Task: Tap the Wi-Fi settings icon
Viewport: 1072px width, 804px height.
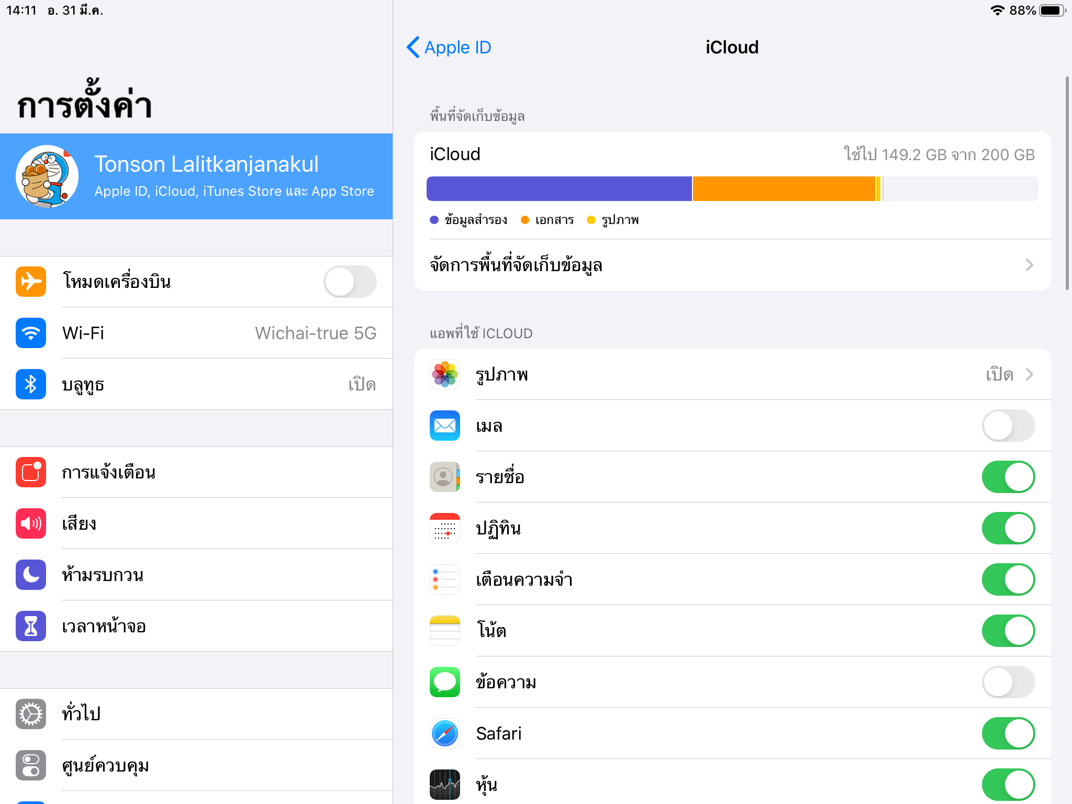Action: 31,333
